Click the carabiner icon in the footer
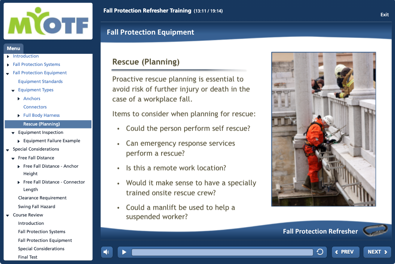 [x=375, y=230]
